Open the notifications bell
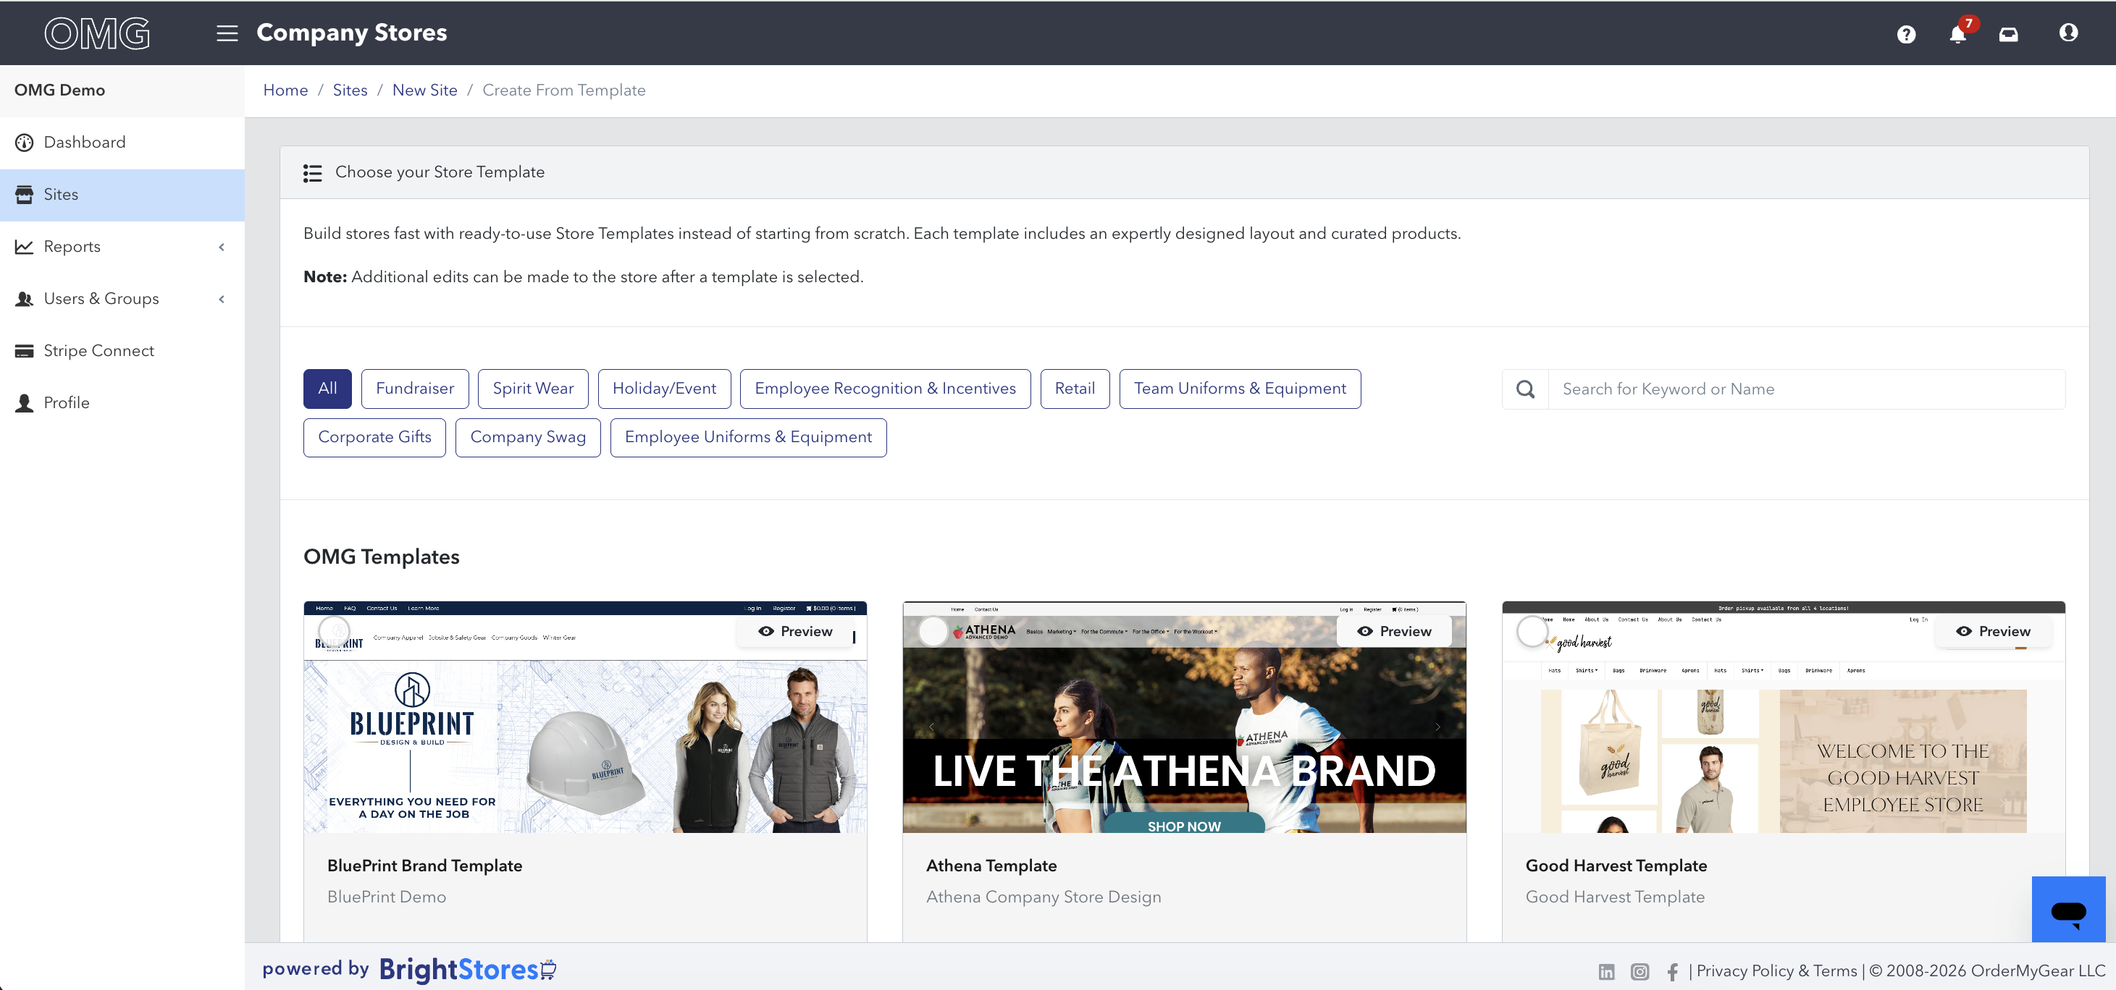This screenshot has width=2116, height=990. (x=1958, y=35)
